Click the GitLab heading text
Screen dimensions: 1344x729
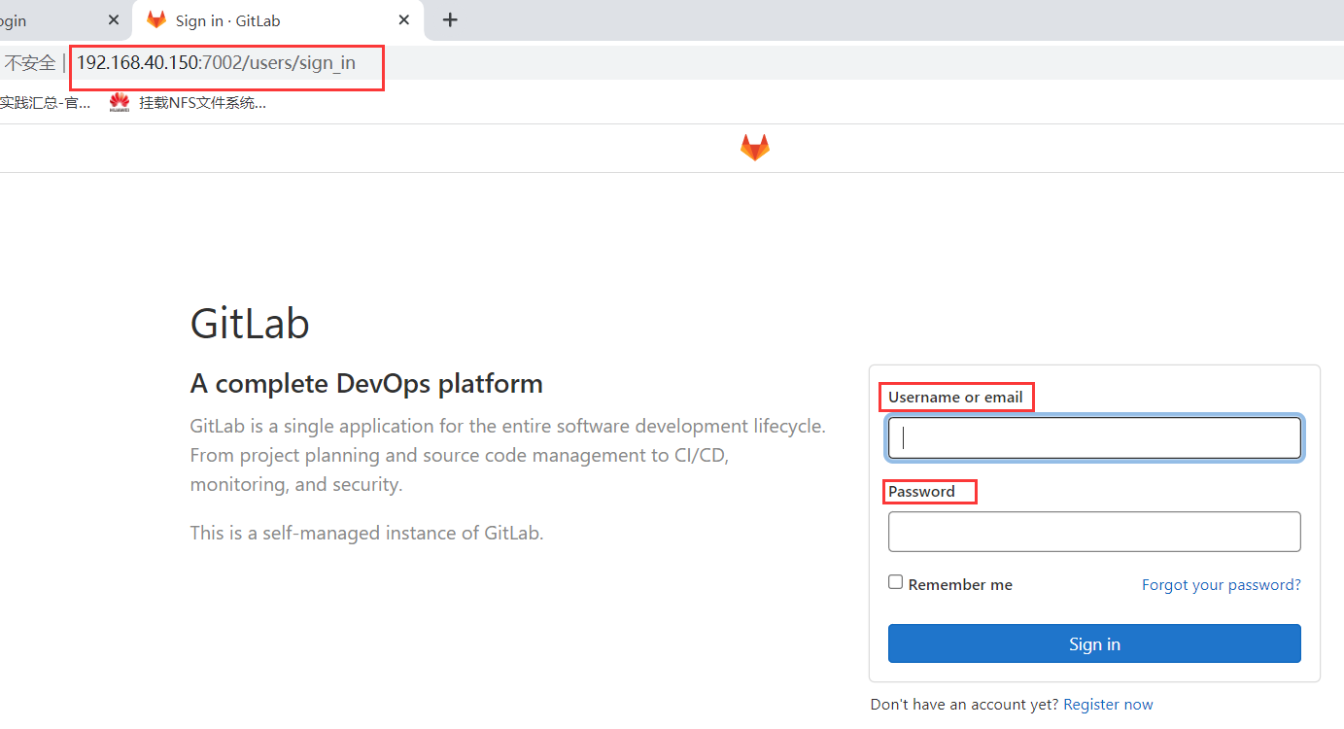pos(250,324)
